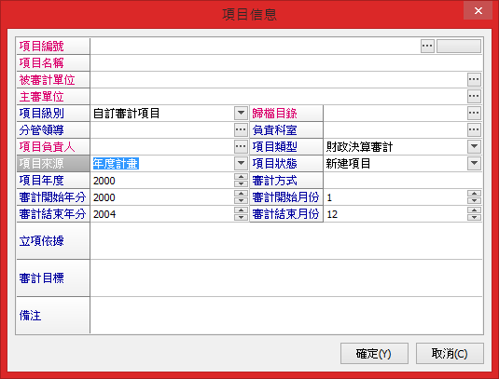Focus the 項目名稱 input field
499x379 pixels.
286,63
